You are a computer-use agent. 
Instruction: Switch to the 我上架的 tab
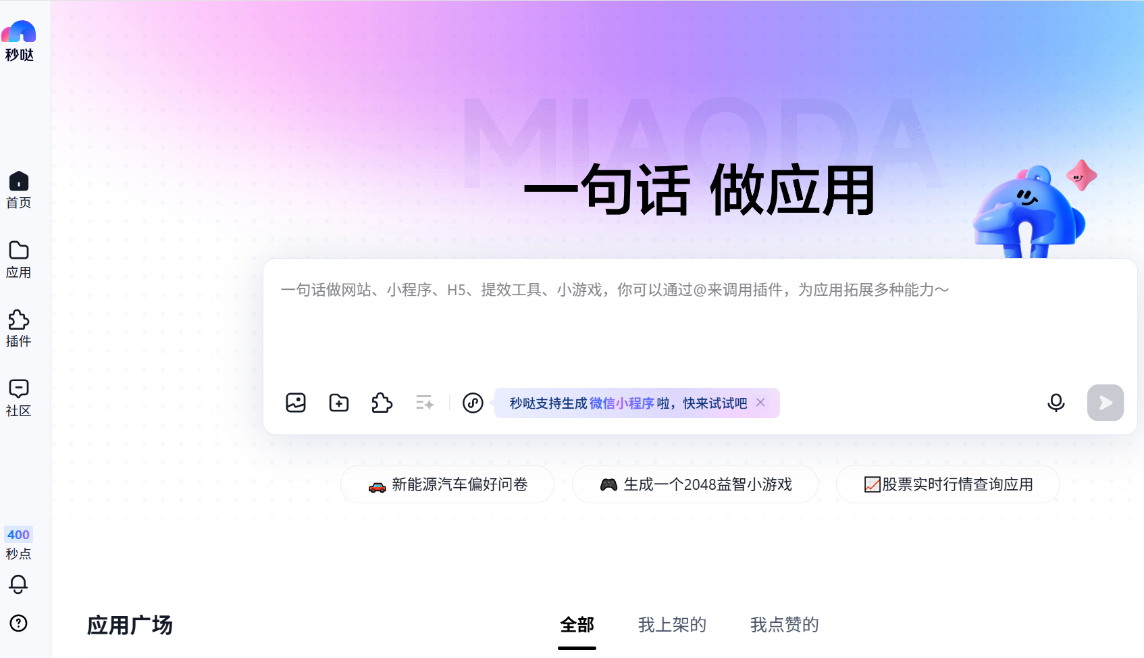[672, 625]
